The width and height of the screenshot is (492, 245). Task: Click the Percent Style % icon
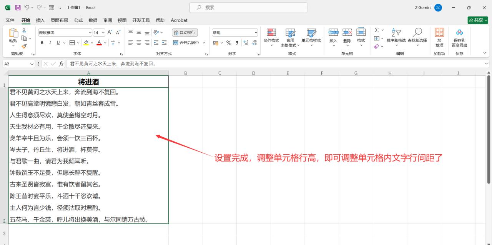(x=229, y=43)
